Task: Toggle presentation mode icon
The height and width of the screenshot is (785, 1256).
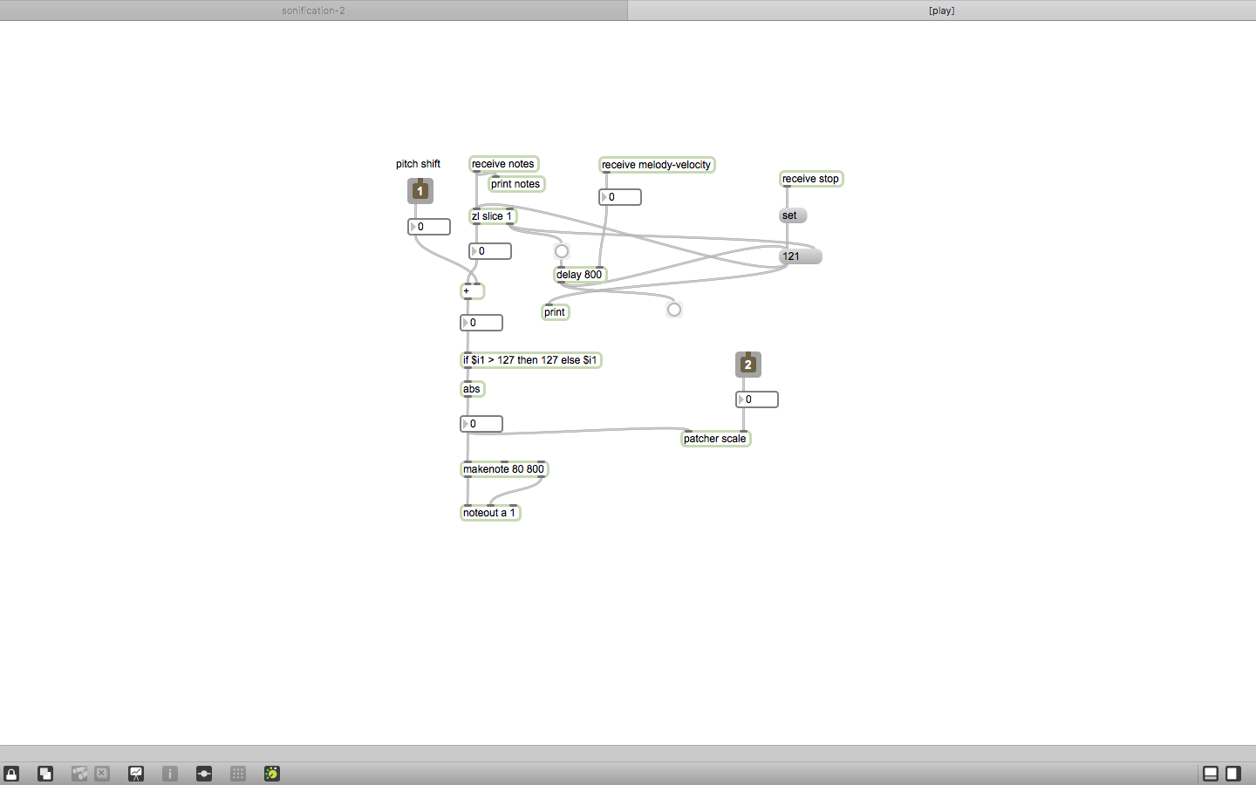Action: tap(136, 774)
